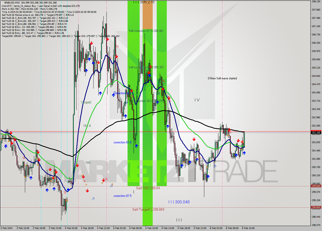Click the 307.100 price axis value
322x231 pixels.
316,26
